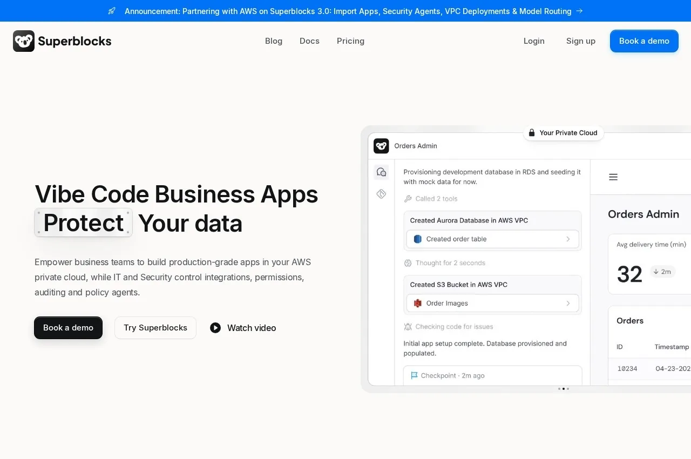Viewport: 691px width, 459px height.
Task: Click the large Orders Admin dashboard heading
Action: click(x=643, y=214)
